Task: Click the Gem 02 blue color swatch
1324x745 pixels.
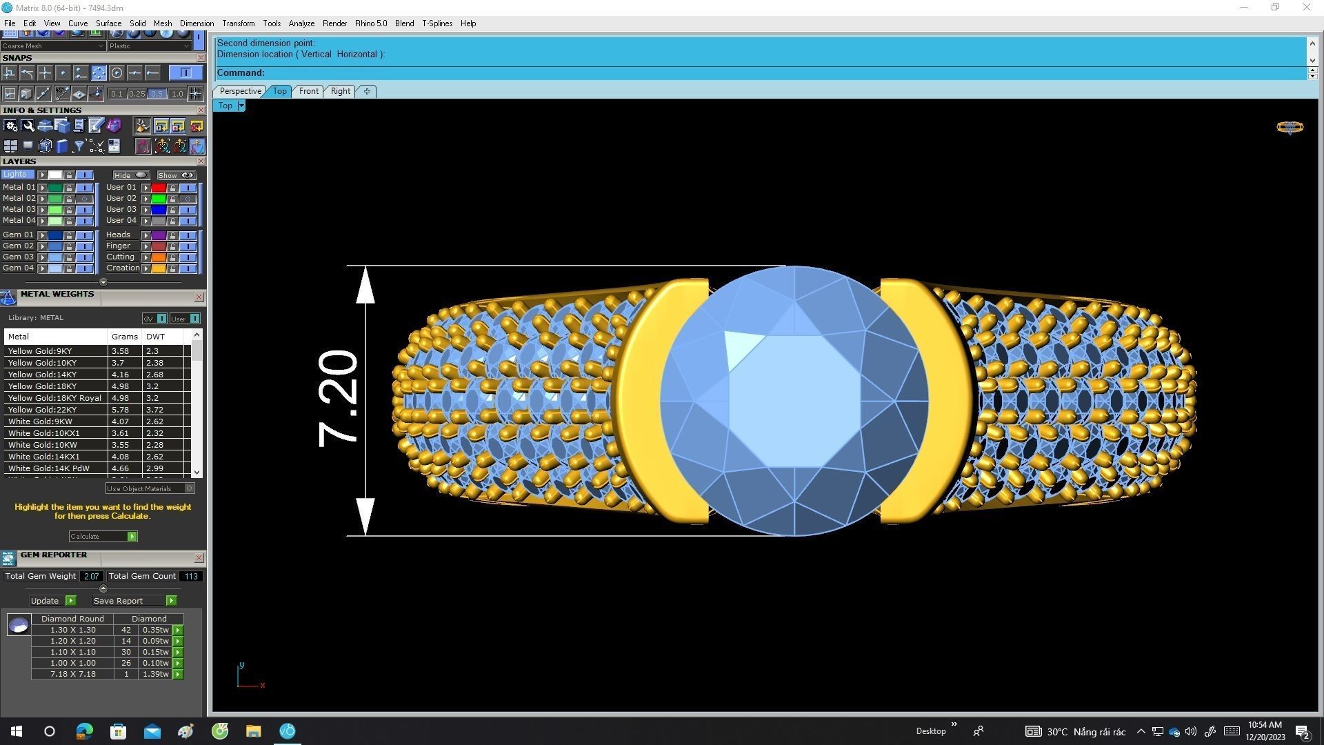Action: point(55,246)
